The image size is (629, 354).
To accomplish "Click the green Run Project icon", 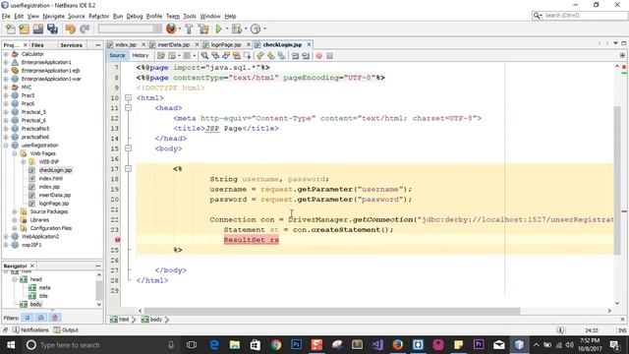I will [x=218, y=29].
